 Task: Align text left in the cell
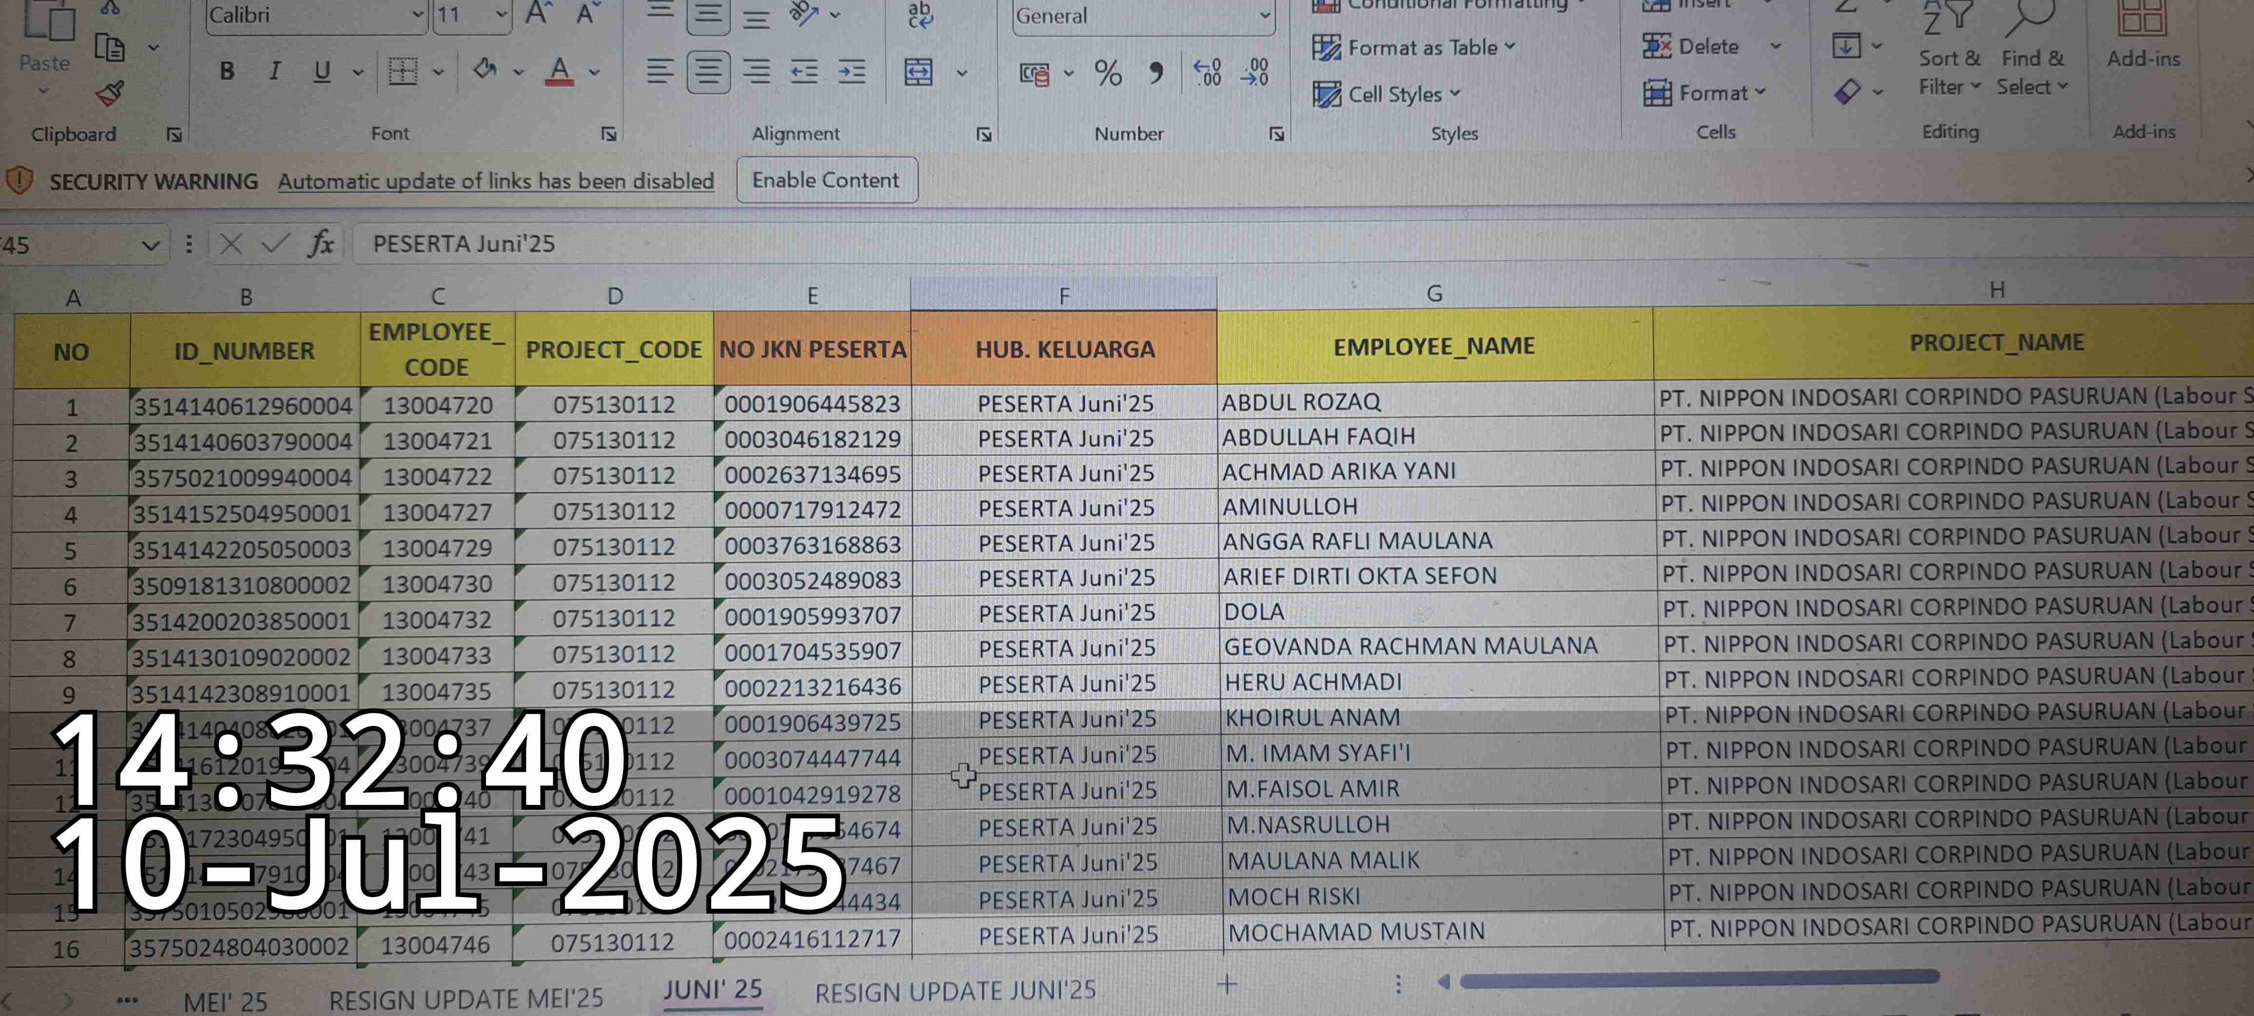point(661,72)
